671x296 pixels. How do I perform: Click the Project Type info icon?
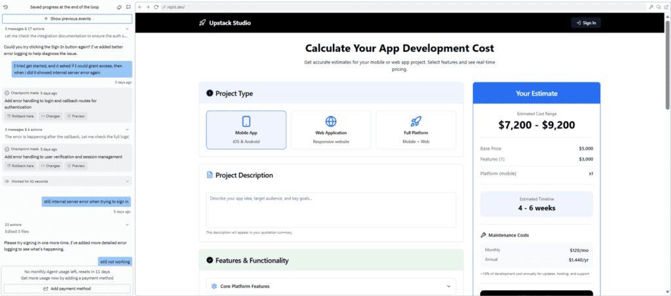pos(210,93)
